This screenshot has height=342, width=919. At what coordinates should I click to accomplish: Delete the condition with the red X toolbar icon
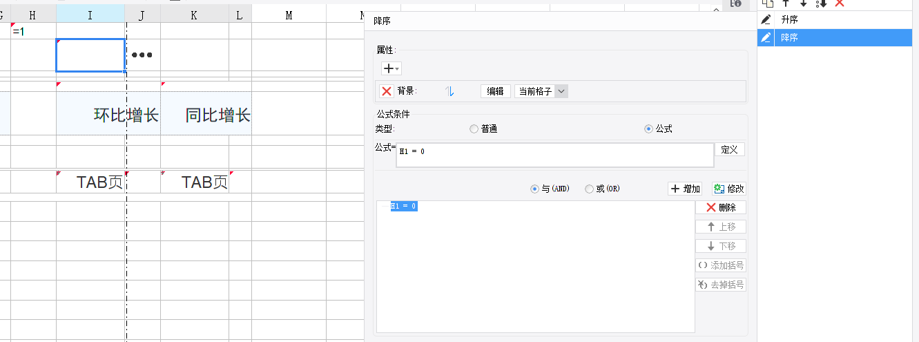pos(840,3)
